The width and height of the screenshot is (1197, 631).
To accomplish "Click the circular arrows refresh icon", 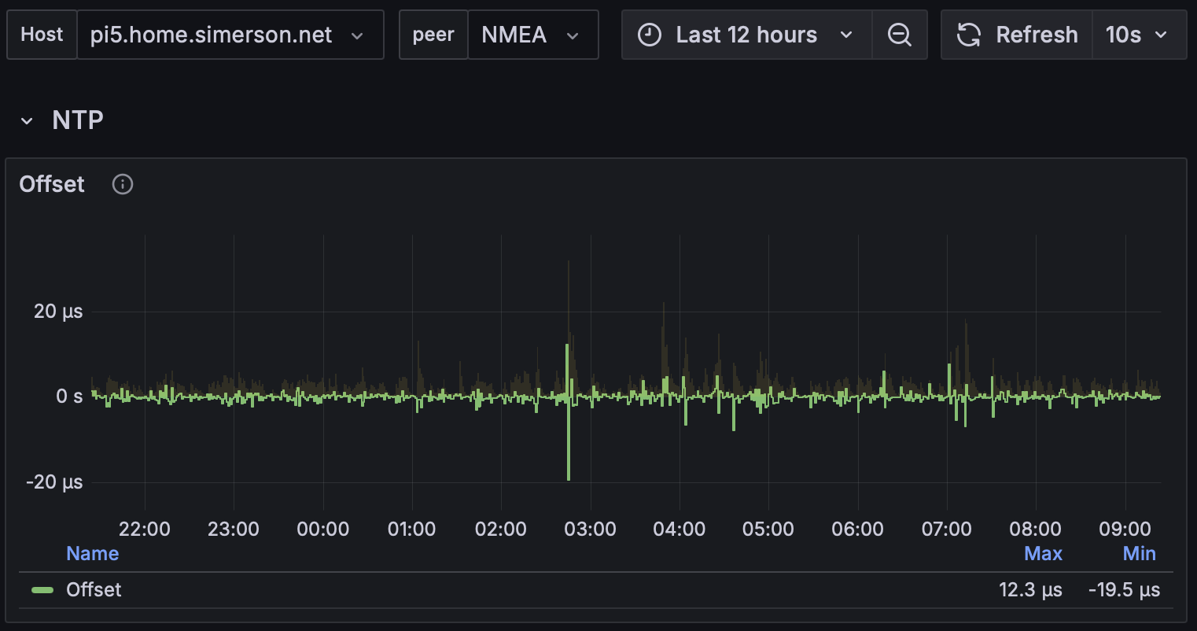I will (x=969, y=35).
